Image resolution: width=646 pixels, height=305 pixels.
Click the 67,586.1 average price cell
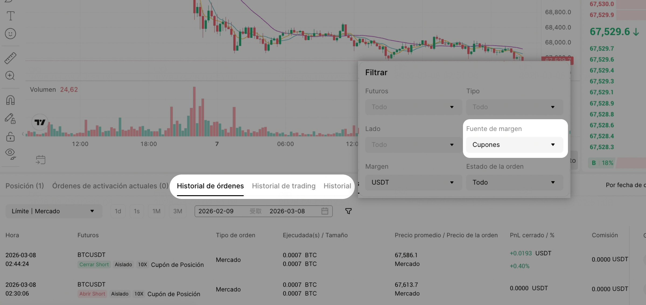pos(406,255)
